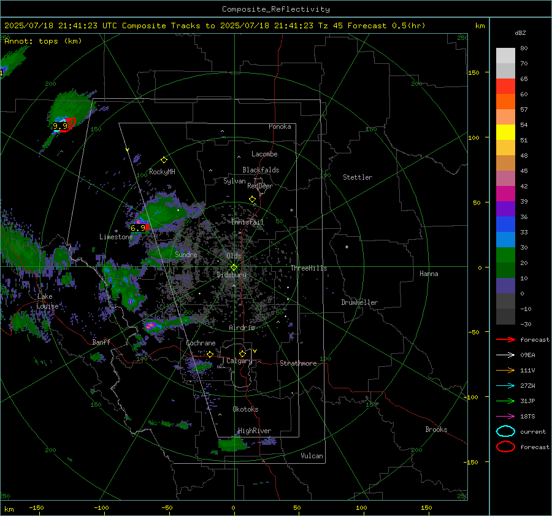
Task: Click the Composite_Reflectivity title
Action: click(276, 9)
